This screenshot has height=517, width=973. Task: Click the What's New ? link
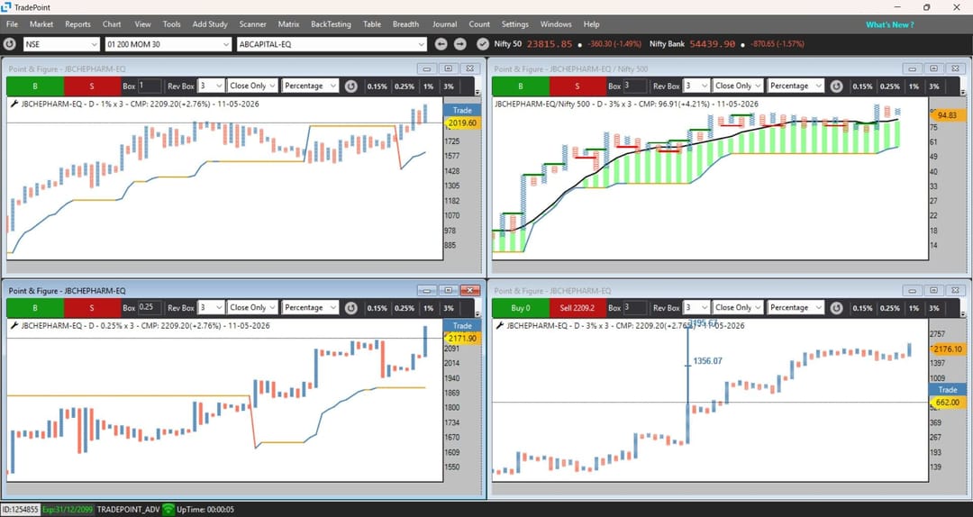(x=890, y=25)
